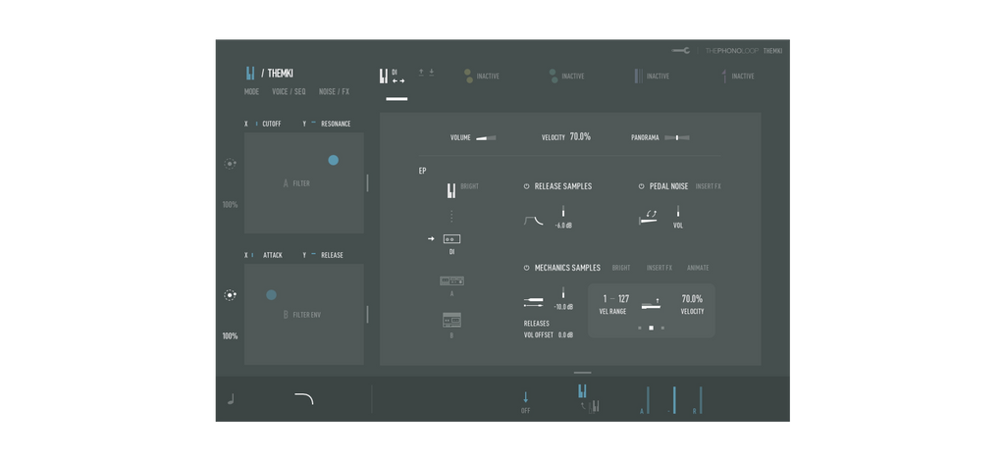The width and height of the screenshot is (1005, 459).
Task: Click the 1 – 127 VEL RANGE value
Action: coord(616,298)
